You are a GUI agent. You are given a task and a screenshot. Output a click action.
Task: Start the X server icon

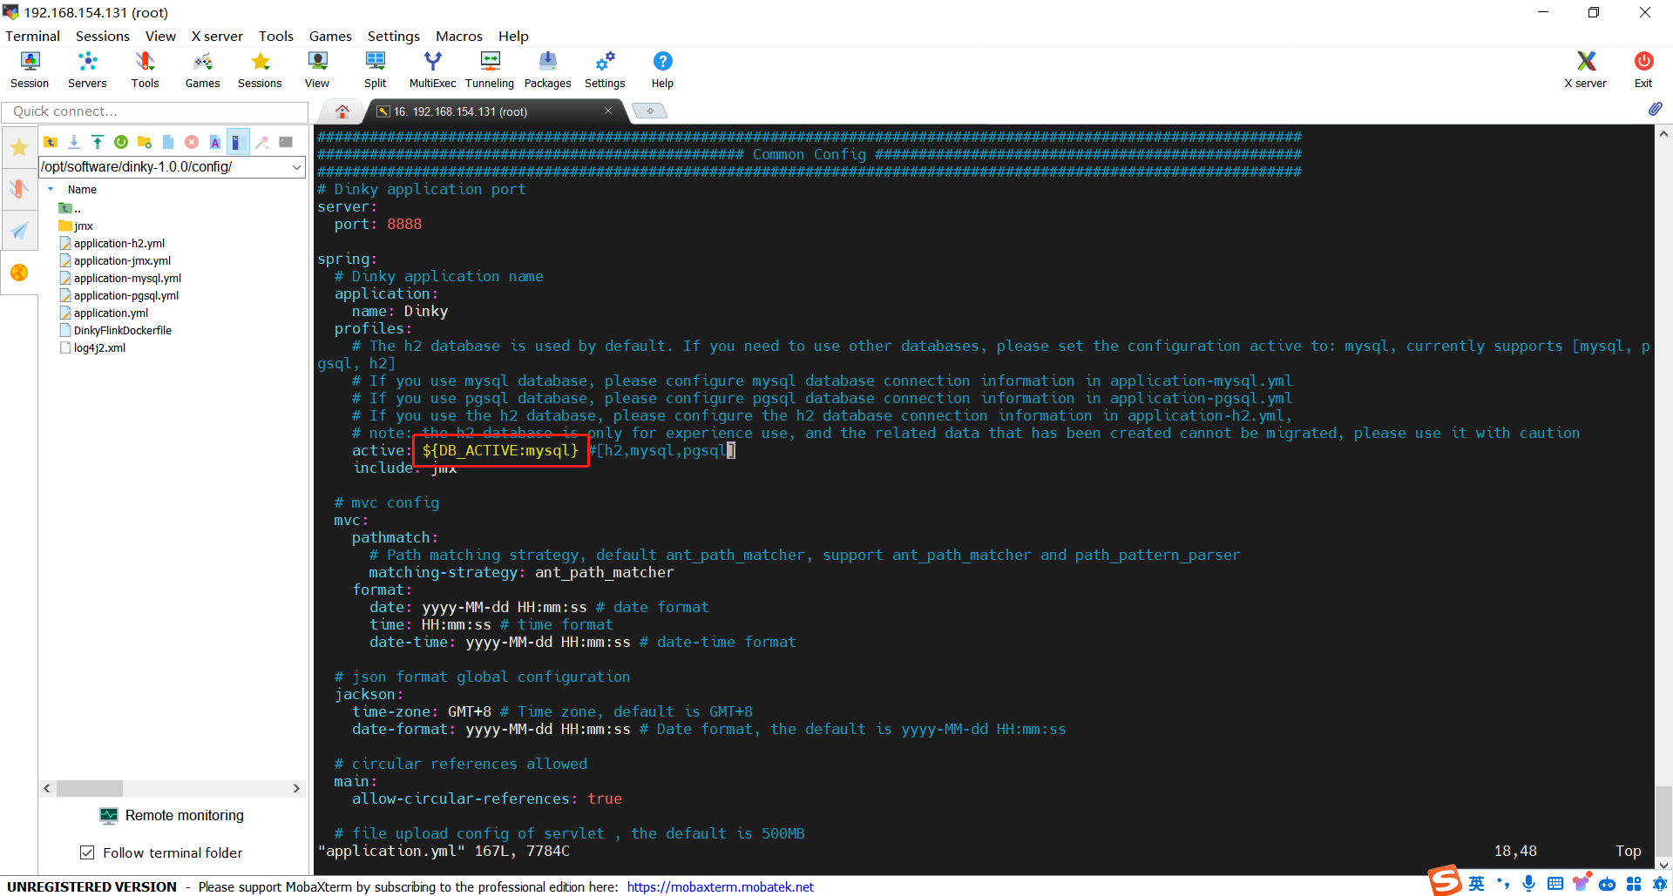click(x=1585, y=70)
